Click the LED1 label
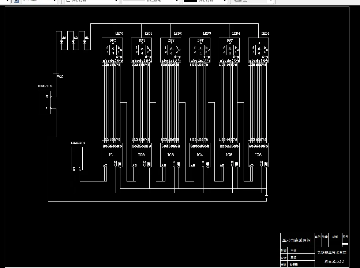 148,34
